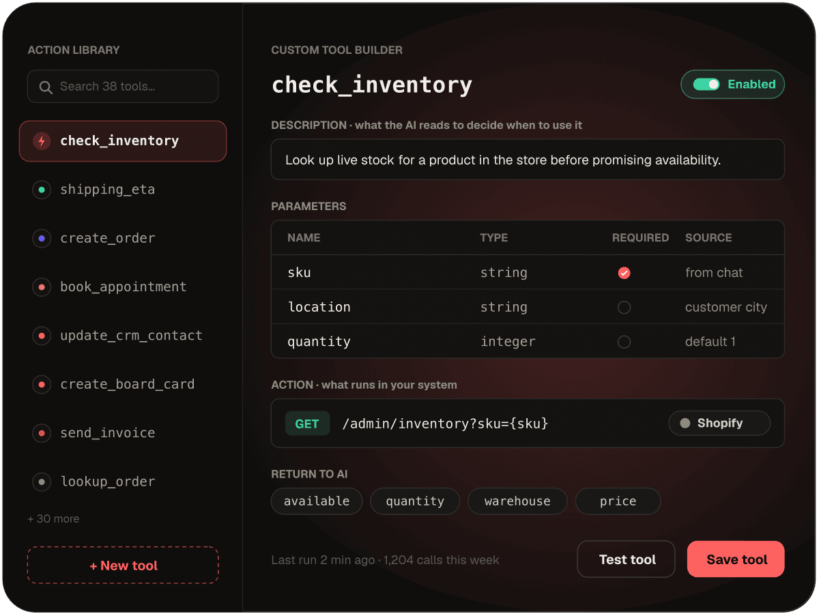Uncheck the required checkbox for sku
This screenshot has height=616, width=819.
point(624,273)
